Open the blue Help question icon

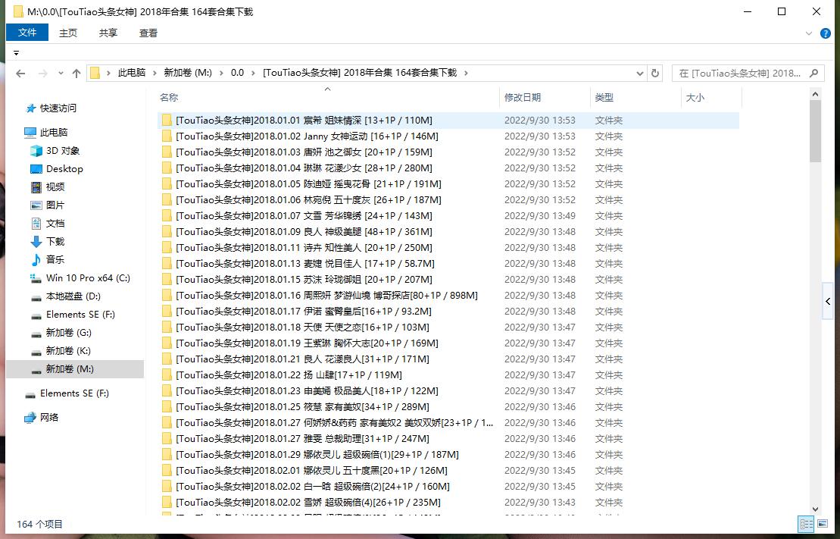826,33
